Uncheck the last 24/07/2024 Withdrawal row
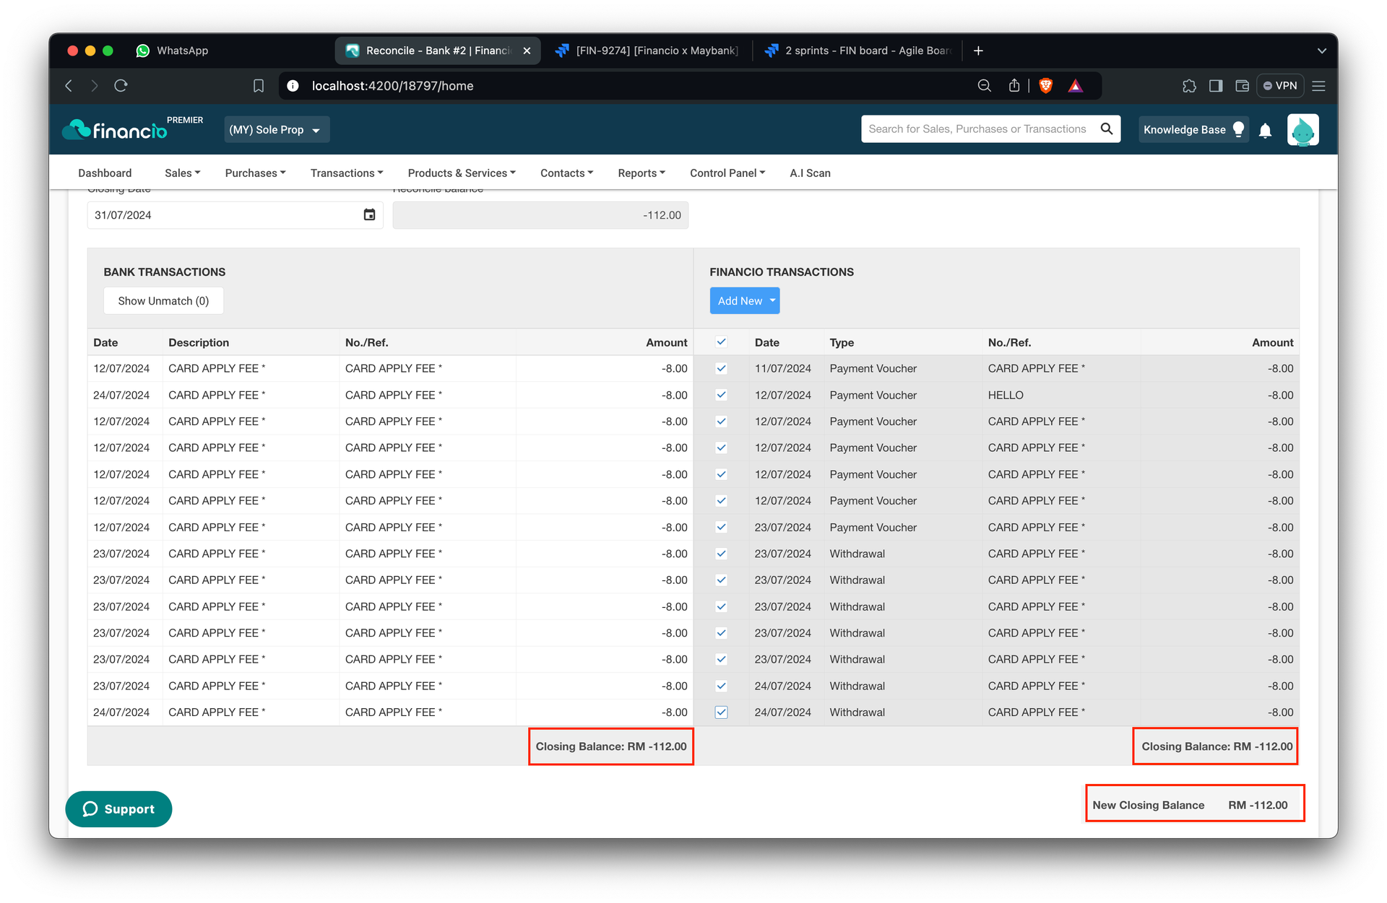This screenshot has width=1387, height=903. pyautogui.click(x=721, y=712)
